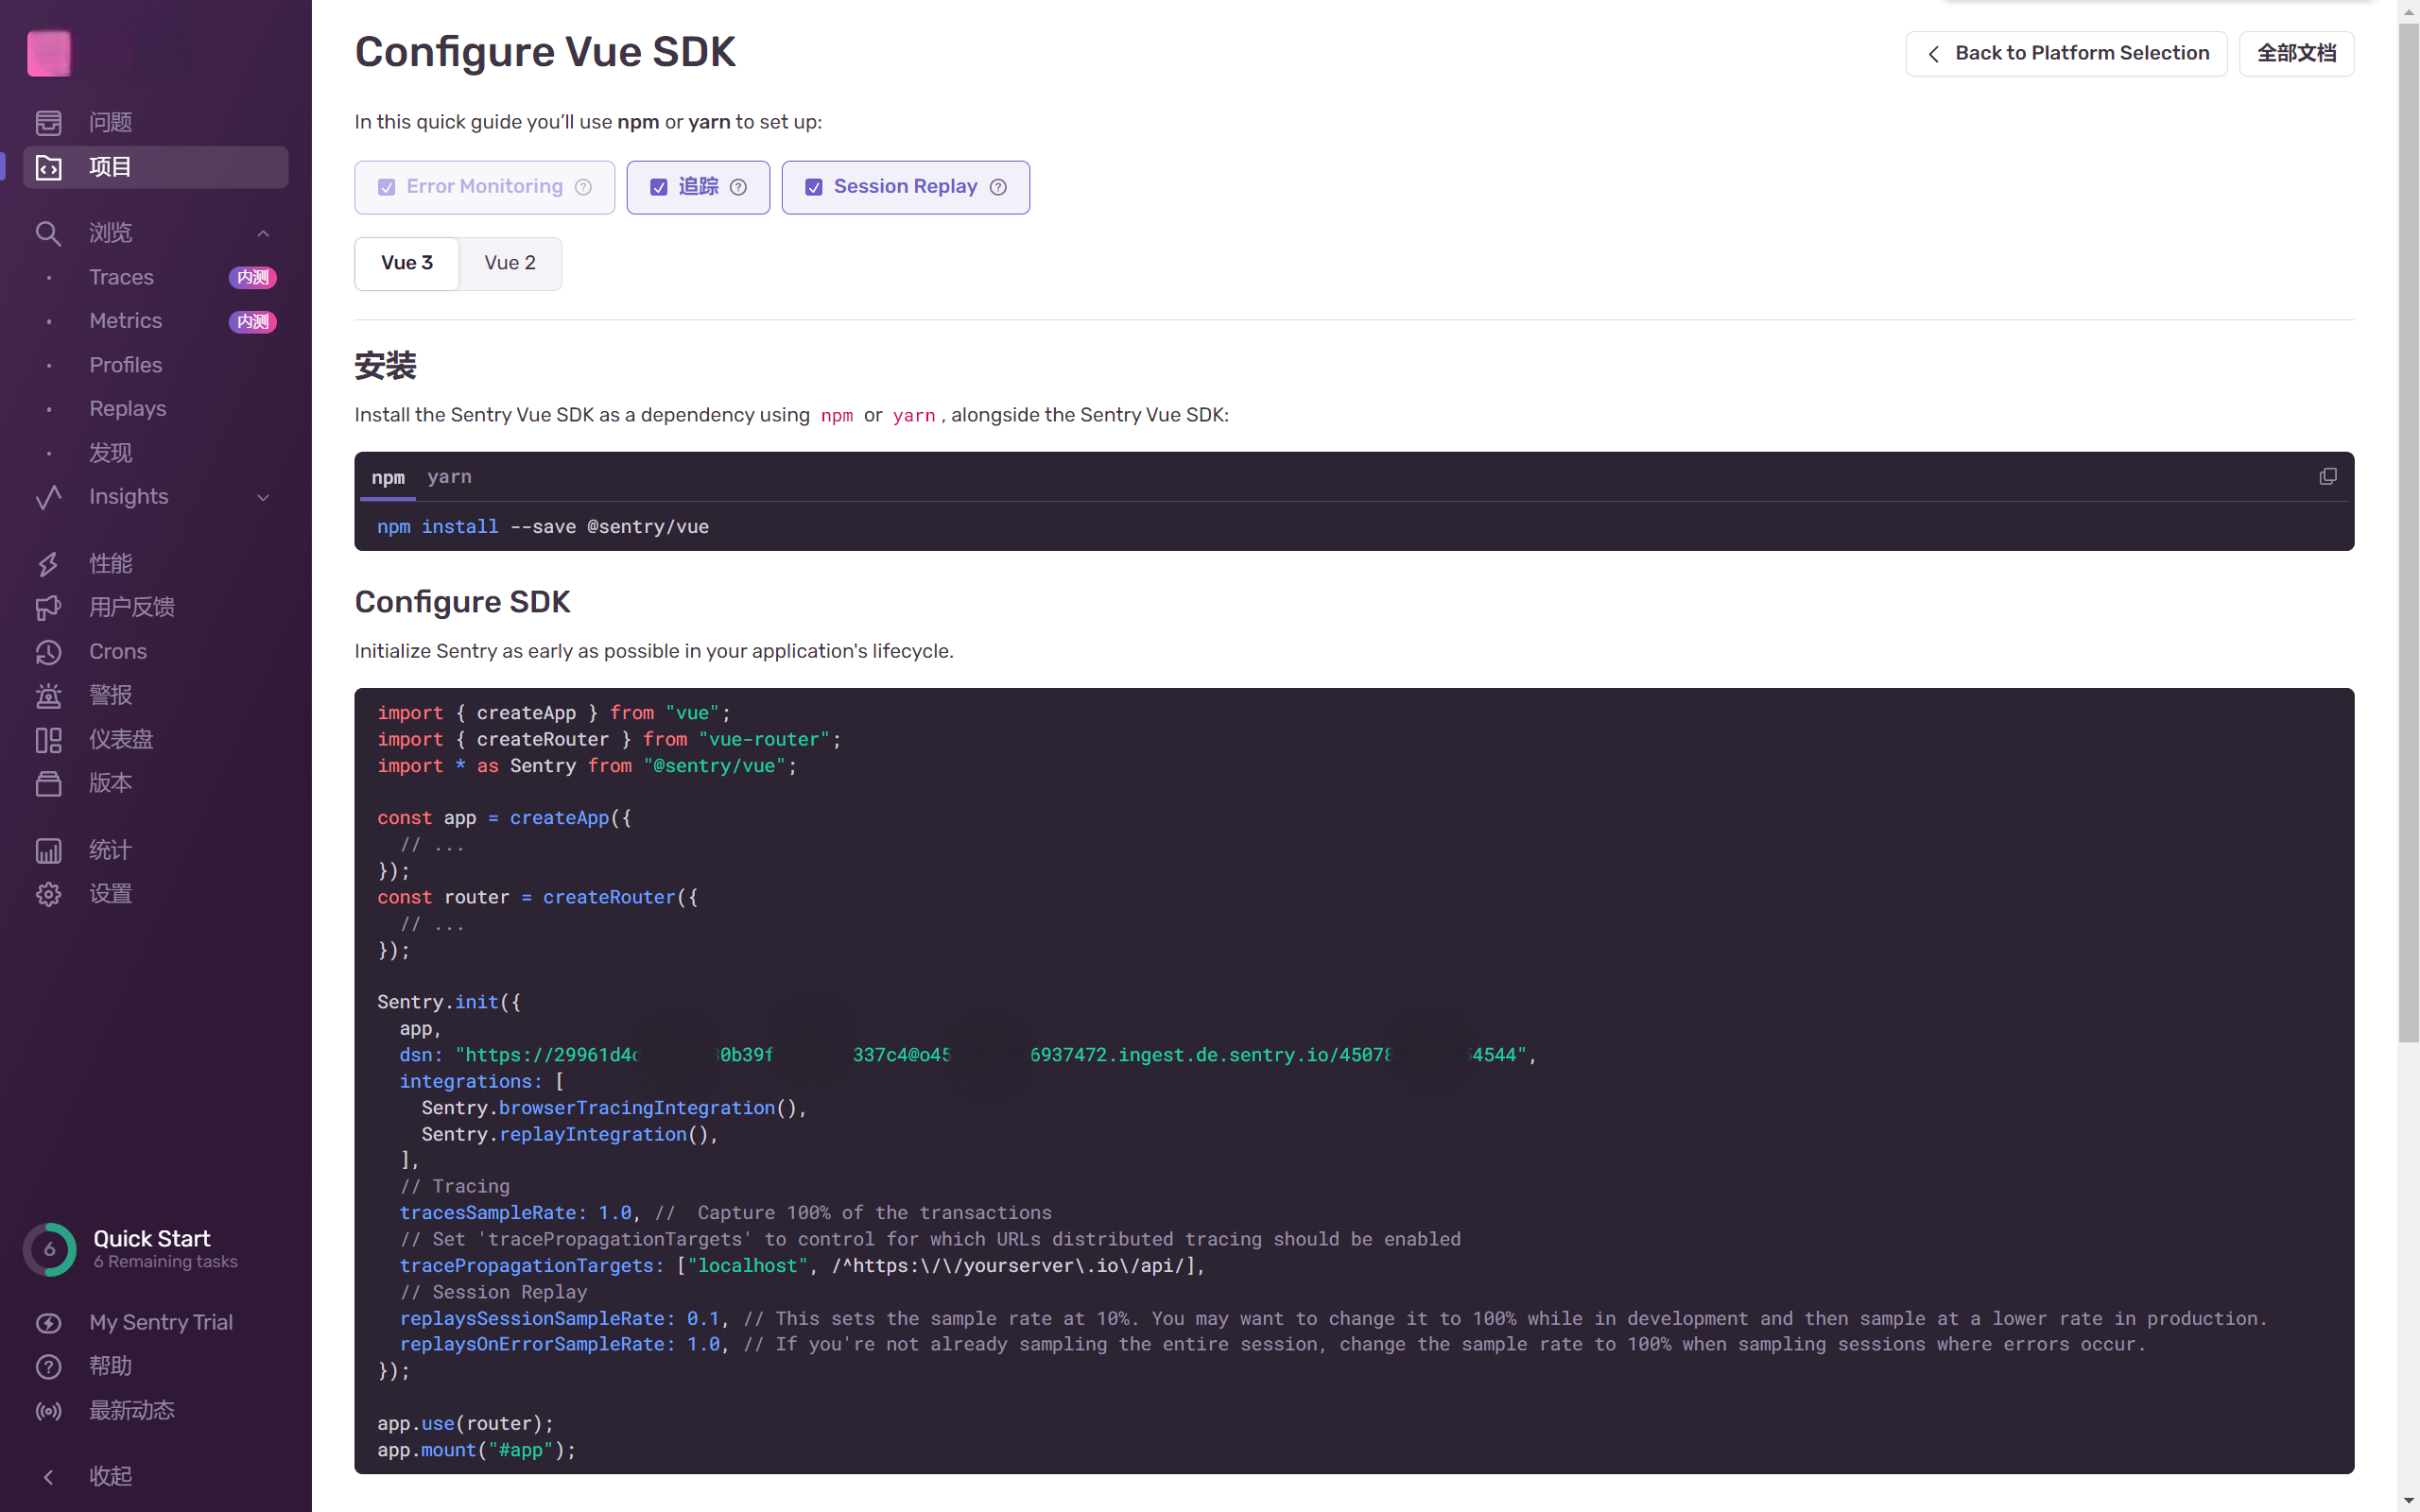This screenshot has height=1512, width=2420.
Task: Uncheck the Session Replay checkbox
Action: click(x=814, y=187)
